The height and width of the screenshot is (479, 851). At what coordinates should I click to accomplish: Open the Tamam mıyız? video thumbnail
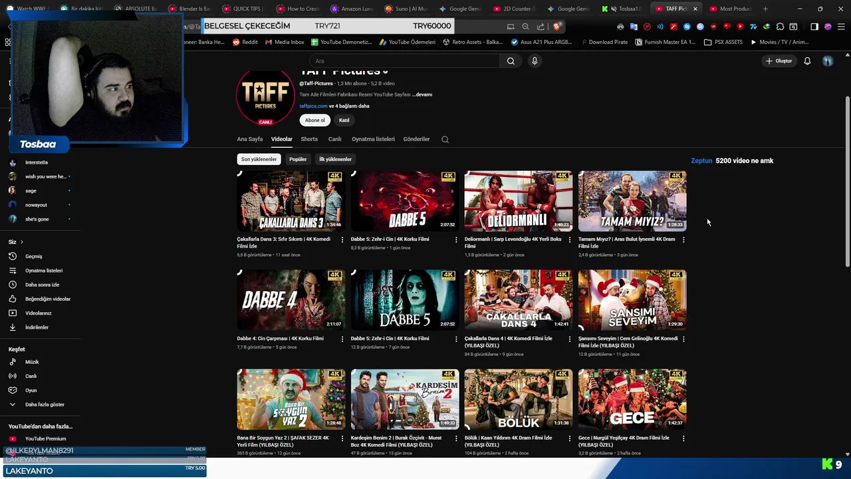[x=632, y=201]
